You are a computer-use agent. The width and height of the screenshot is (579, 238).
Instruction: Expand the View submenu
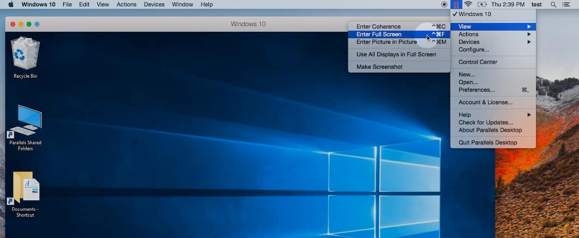pos(493,27)
